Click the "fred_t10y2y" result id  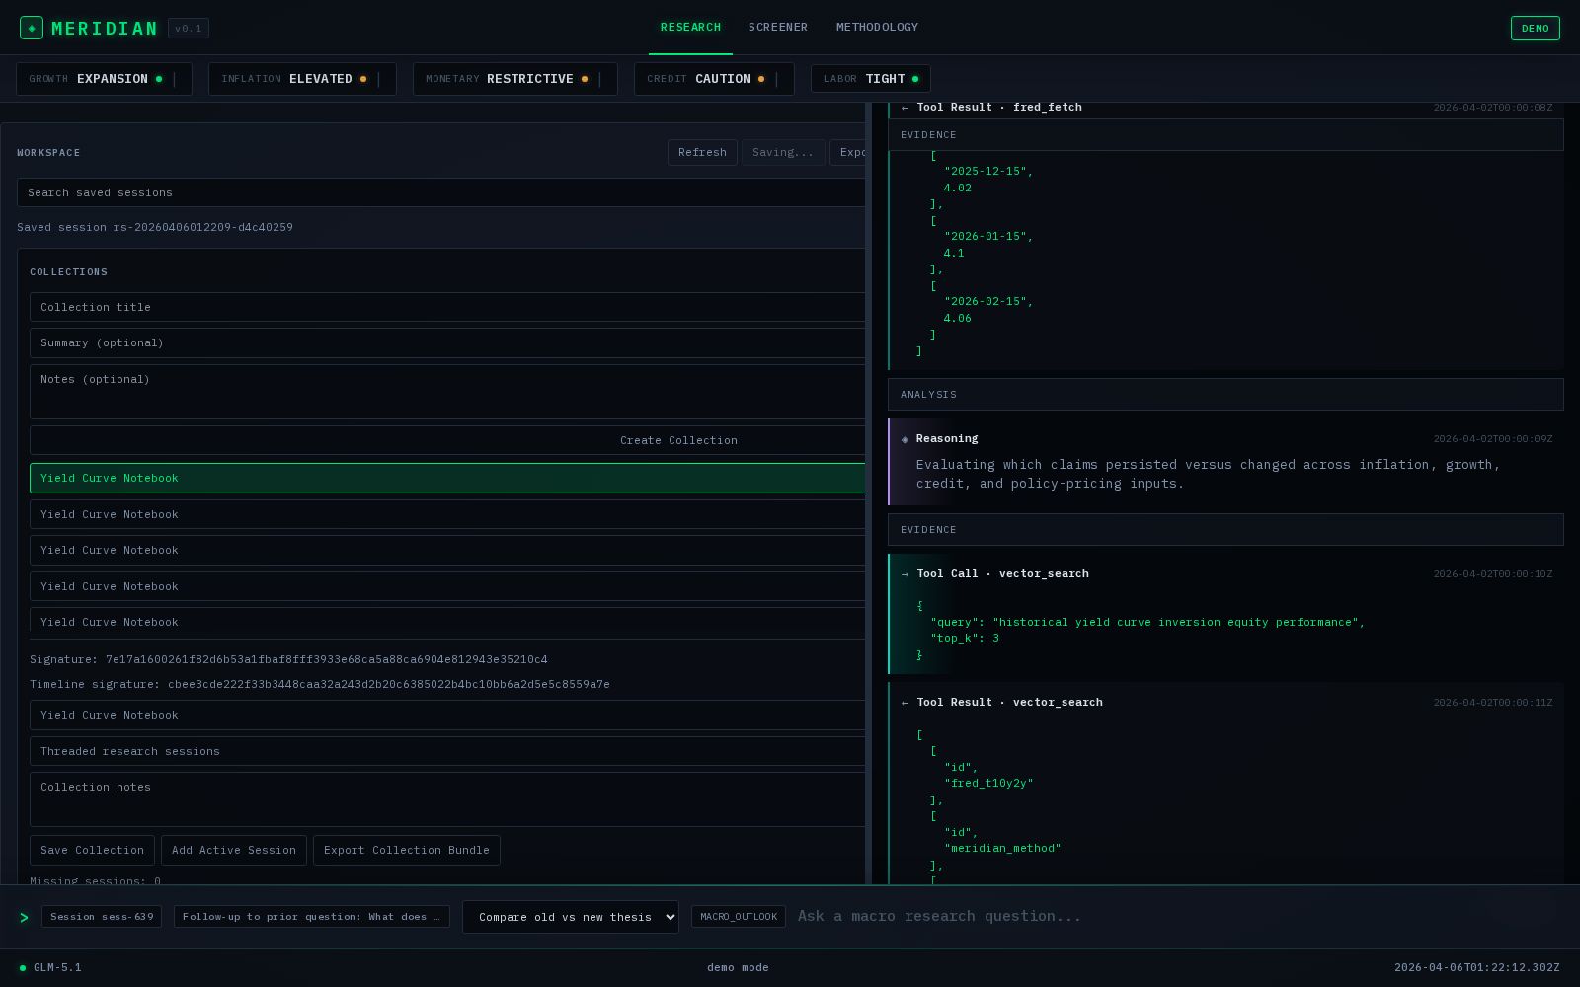tap(988, 784)
